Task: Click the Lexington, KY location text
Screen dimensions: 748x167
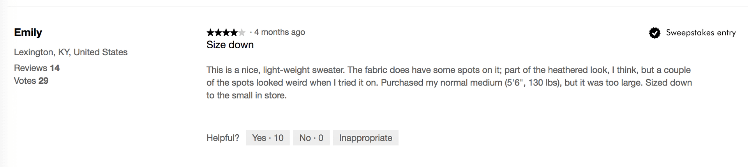Action: pyautogui.click(x=71, y=52)
